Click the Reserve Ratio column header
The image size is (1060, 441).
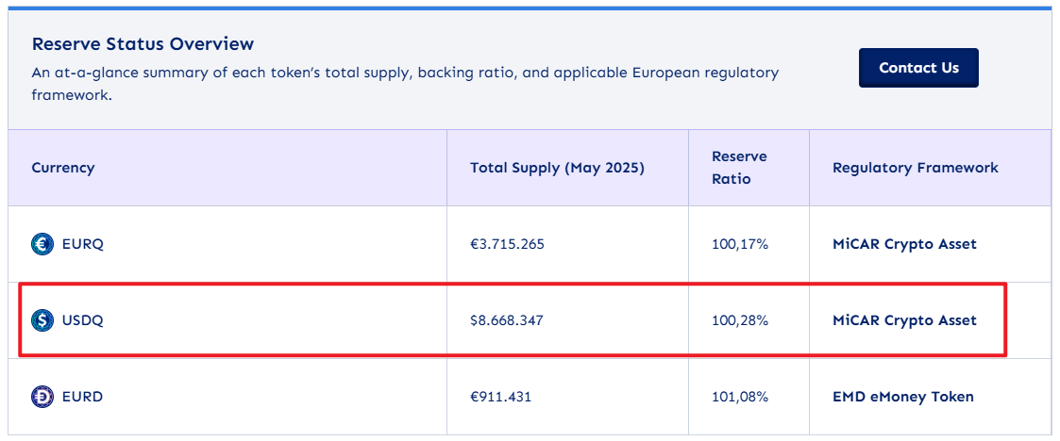point(739,168)
